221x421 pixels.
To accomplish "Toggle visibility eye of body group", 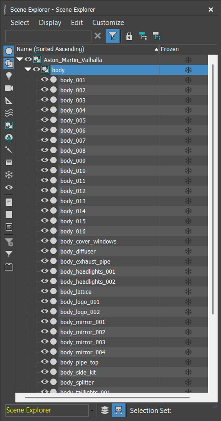I will coord(36,69).
